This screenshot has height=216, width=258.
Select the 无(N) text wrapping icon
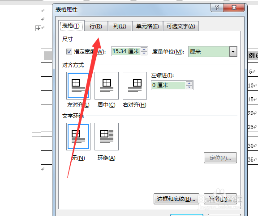pos(78,137)
